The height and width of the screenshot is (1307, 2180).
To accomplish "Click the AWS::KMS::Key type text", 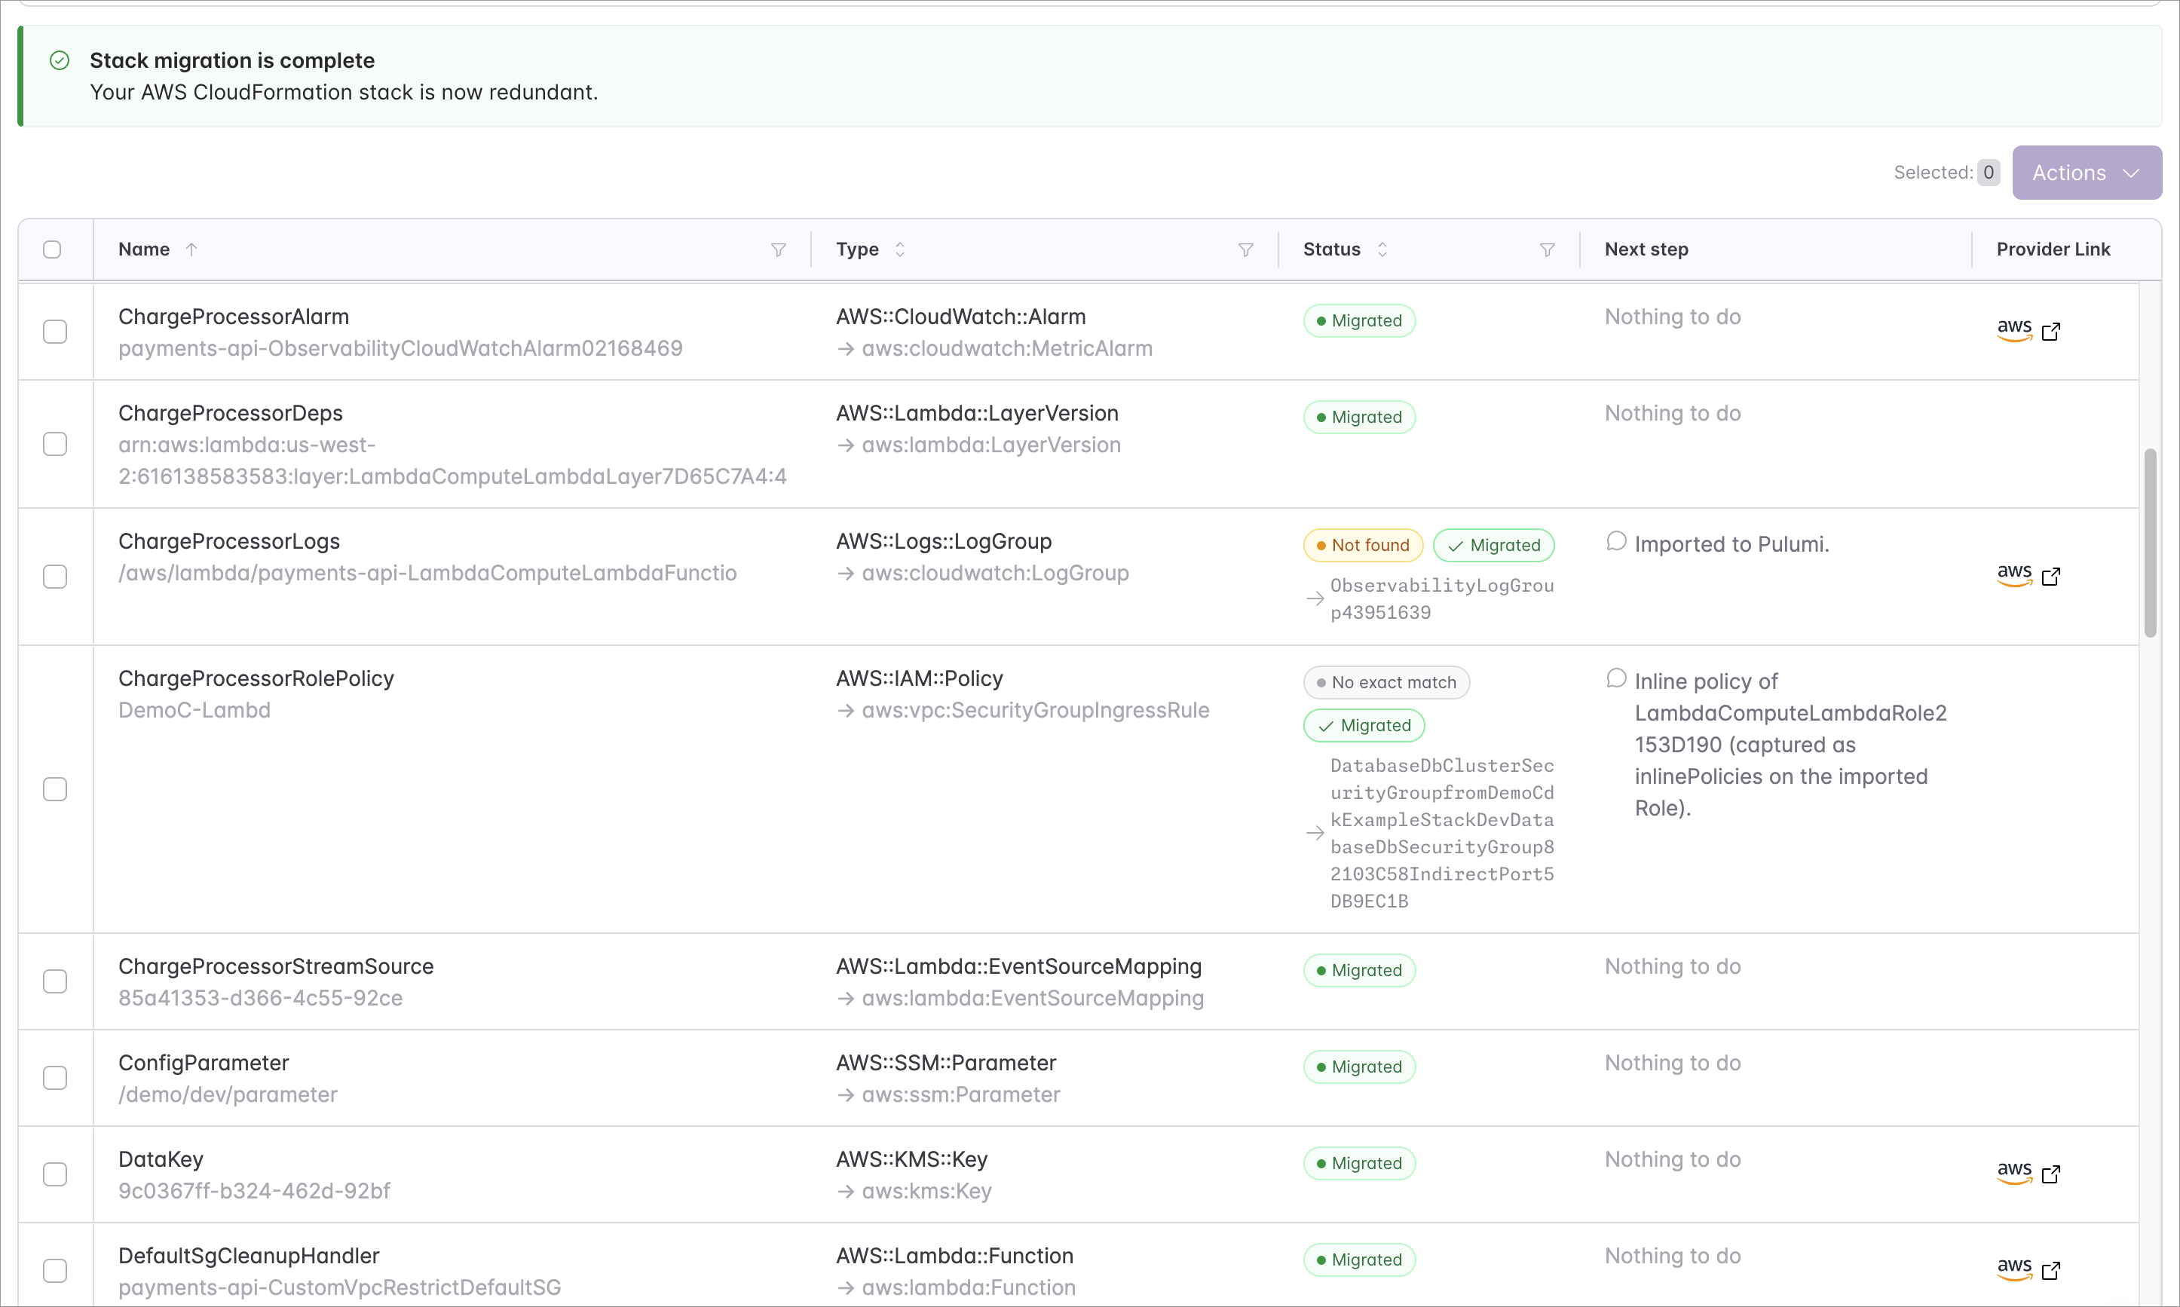I will [911, 1159].
